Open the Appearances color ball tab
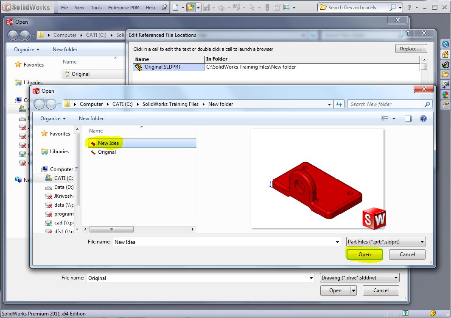The height and width of the screenshot is (318, 451). click(x=445, y=95)
